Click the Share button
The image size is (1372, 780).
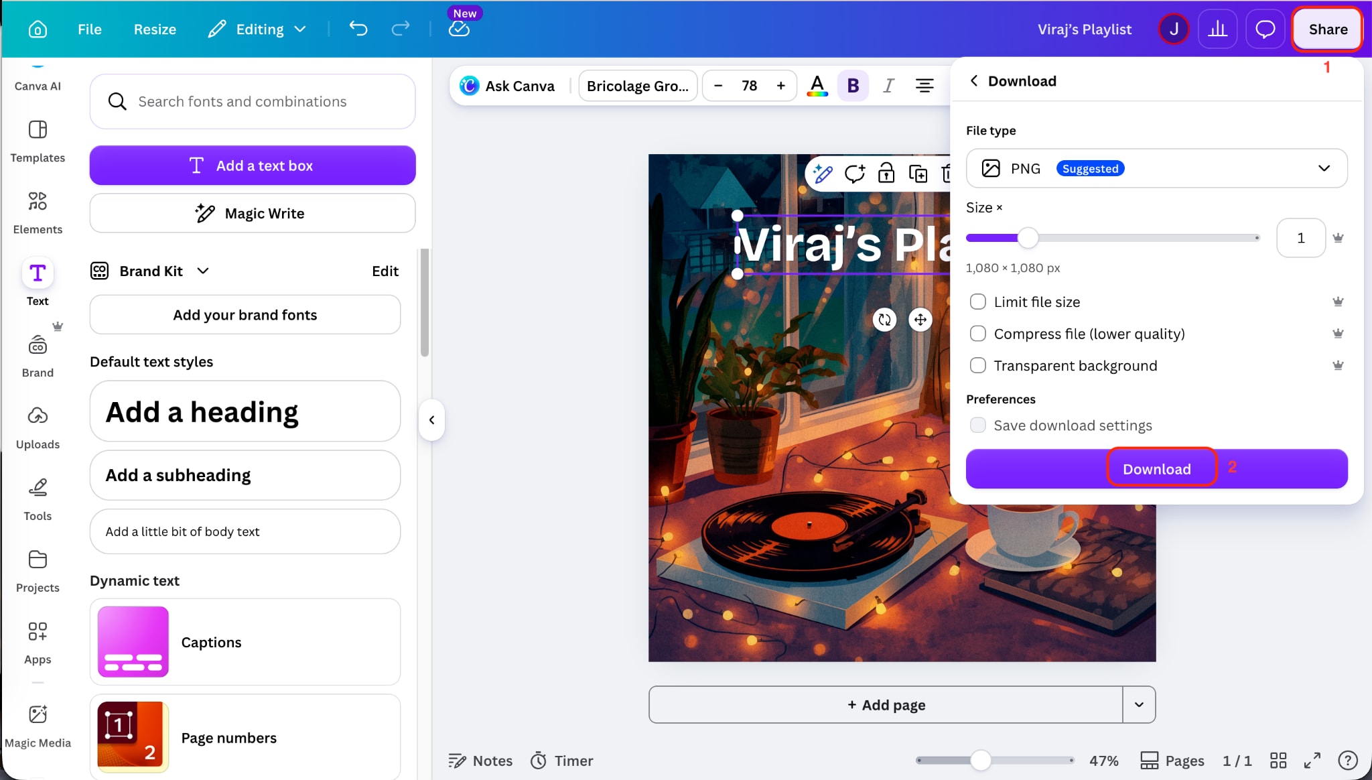[1328, 29]
